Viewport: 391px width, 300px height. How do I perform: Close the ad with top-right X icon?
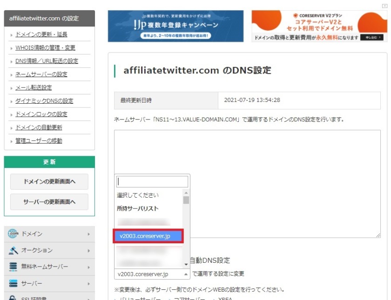pyautogui.click(x=385, y=6)
